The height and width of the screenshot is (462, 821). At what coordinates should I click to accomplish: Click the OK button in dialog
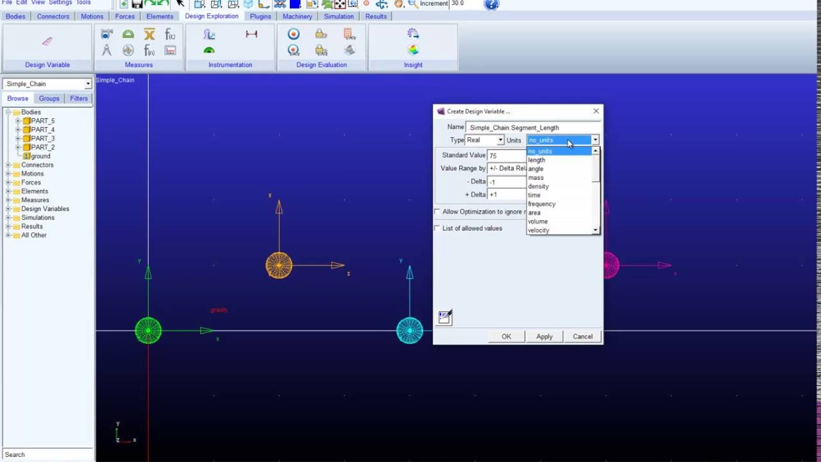point(506,337)
